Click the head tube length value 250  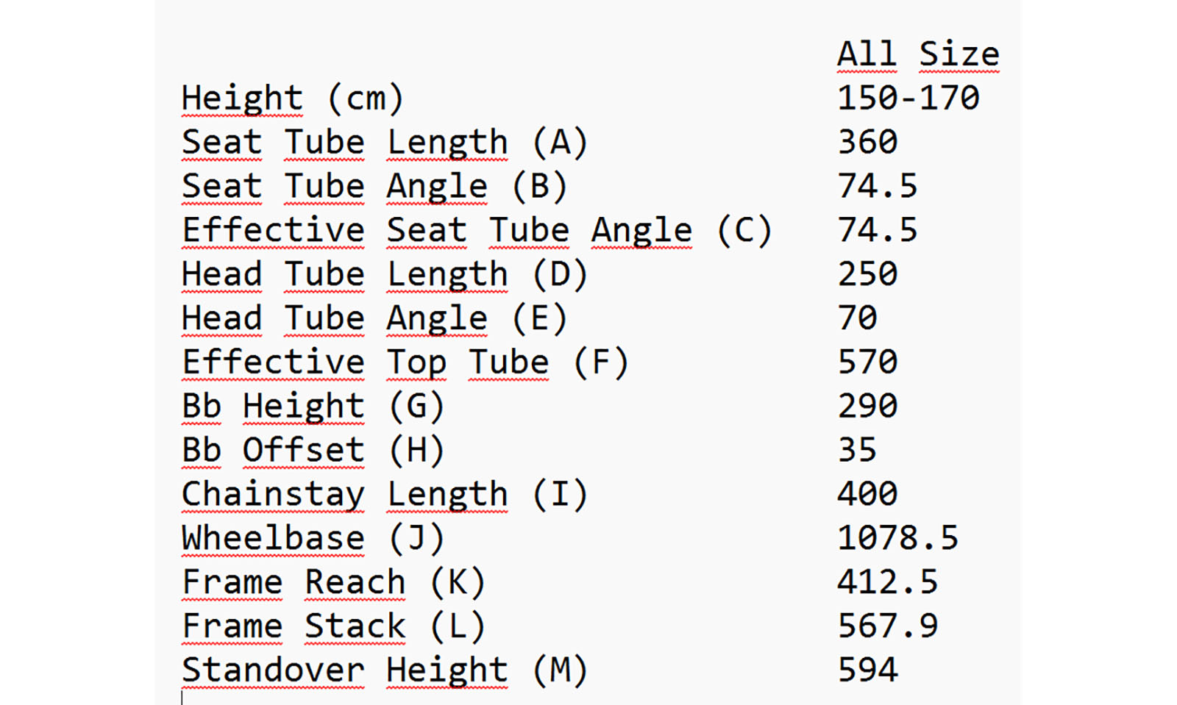point(867,274)
